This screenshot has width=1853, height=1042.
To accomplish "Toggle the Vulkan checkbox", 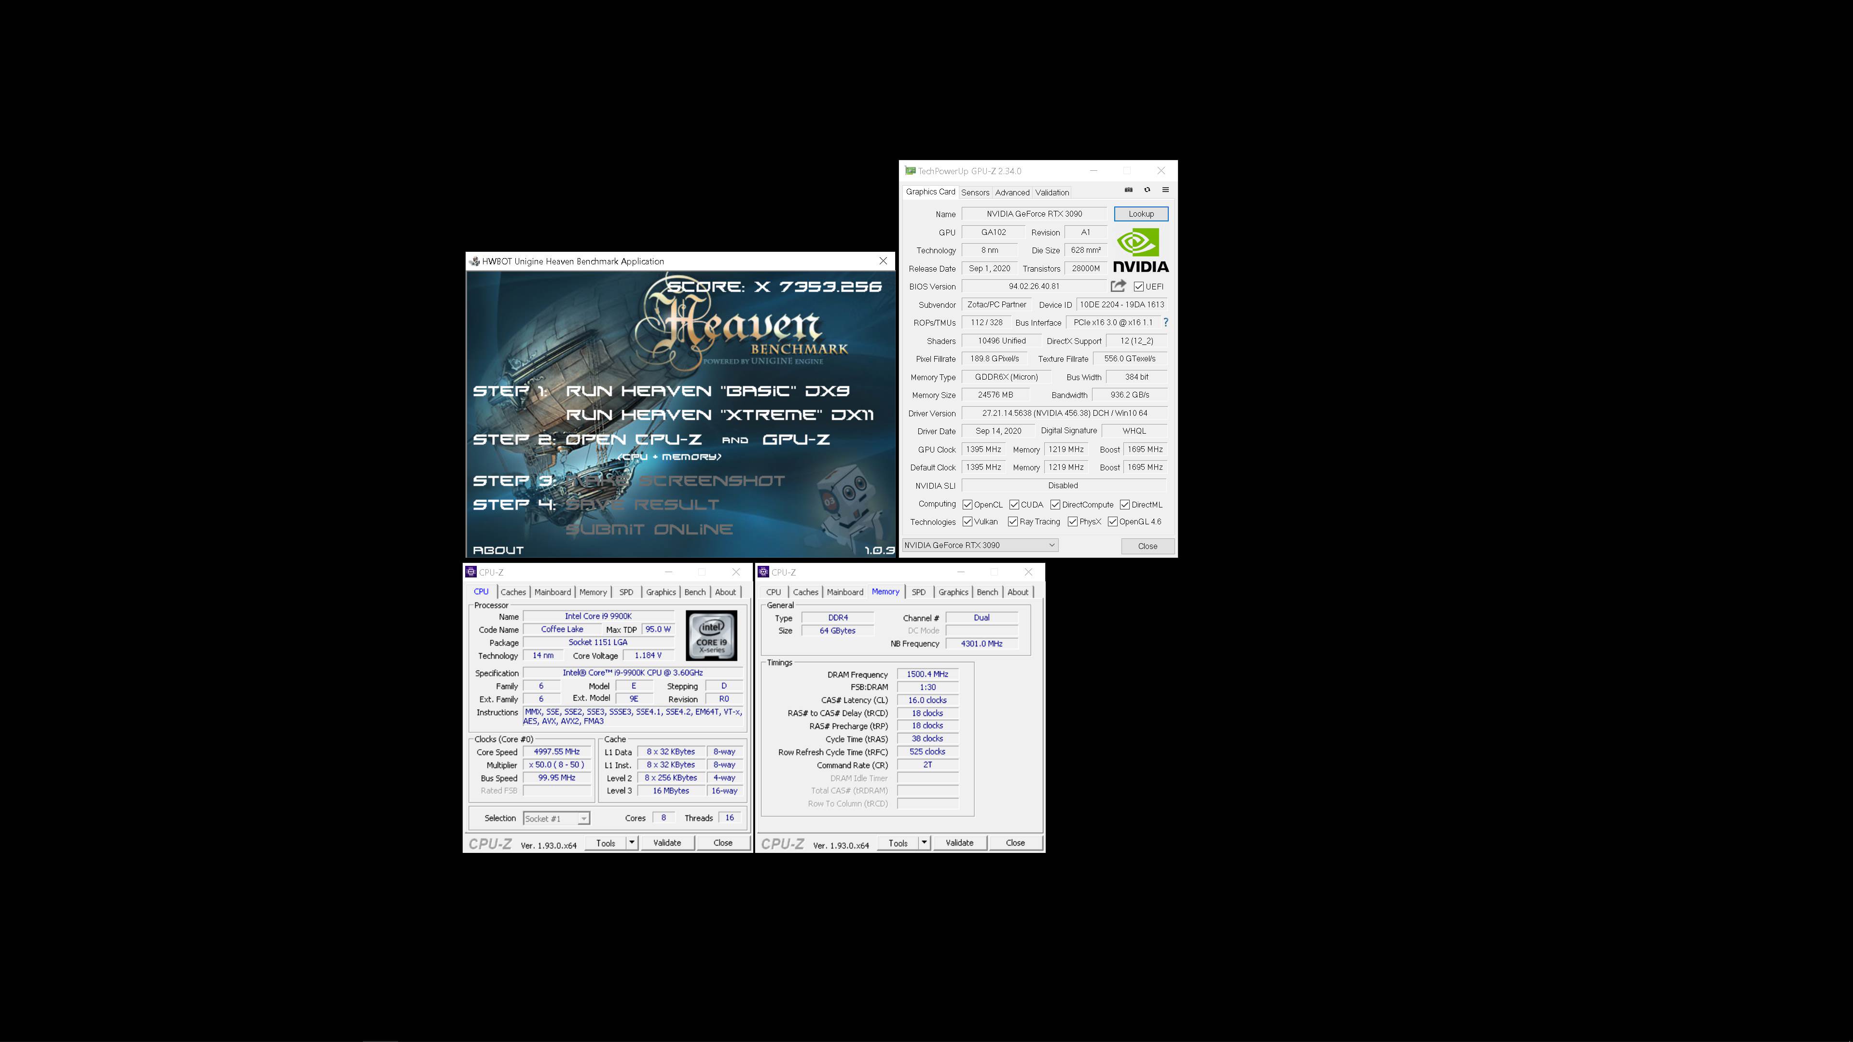I will 968,522.
